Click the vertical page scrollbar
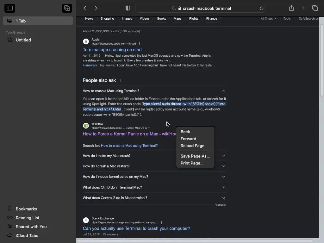The height and width of the screenshot is (243, 324). (x=321, y=60)
